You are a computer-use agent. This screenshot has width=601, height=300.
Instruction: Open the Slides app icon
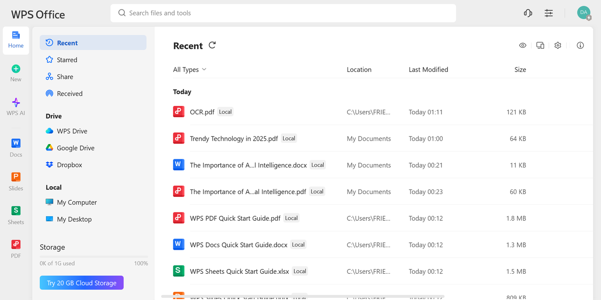[x=16, y=177]
